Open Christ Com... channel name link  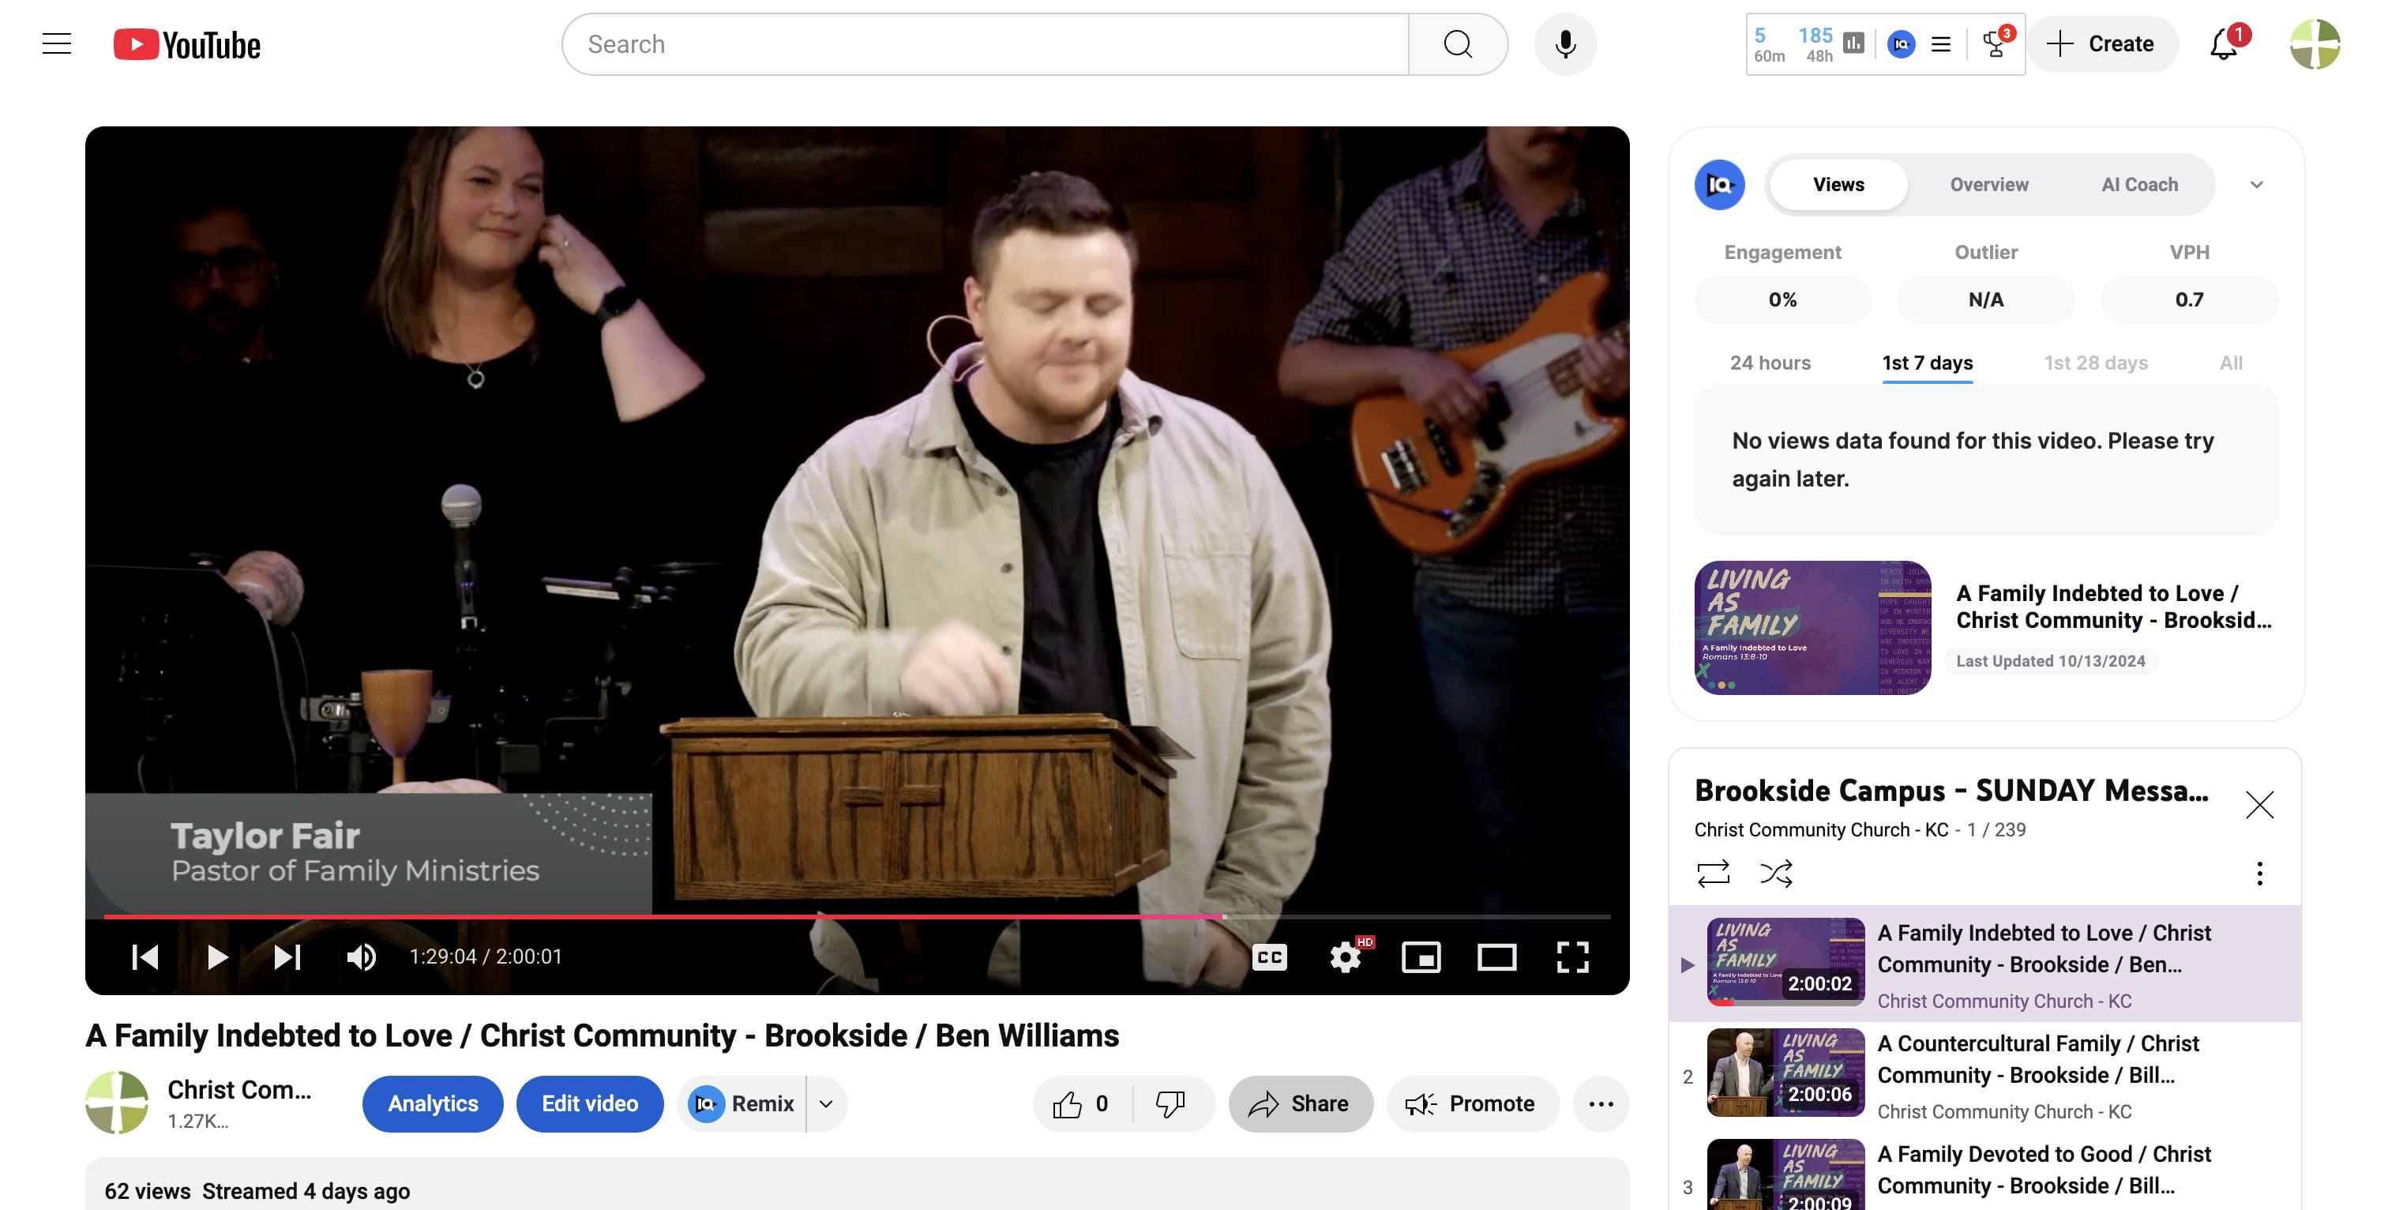point(238,1089)
